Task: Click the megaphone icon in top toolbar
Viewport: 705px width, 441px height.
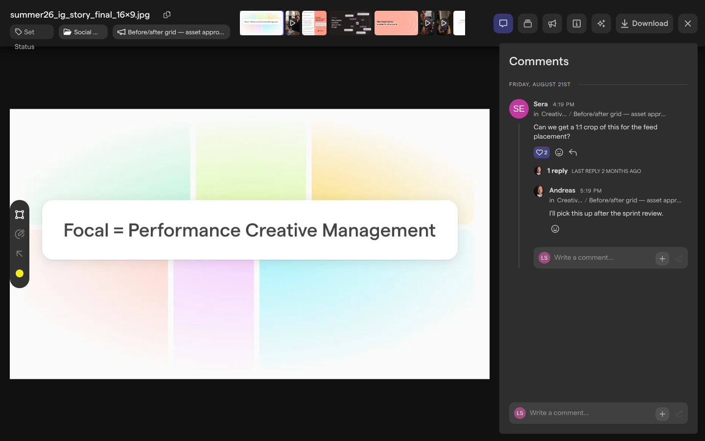Action: [552, 24]
